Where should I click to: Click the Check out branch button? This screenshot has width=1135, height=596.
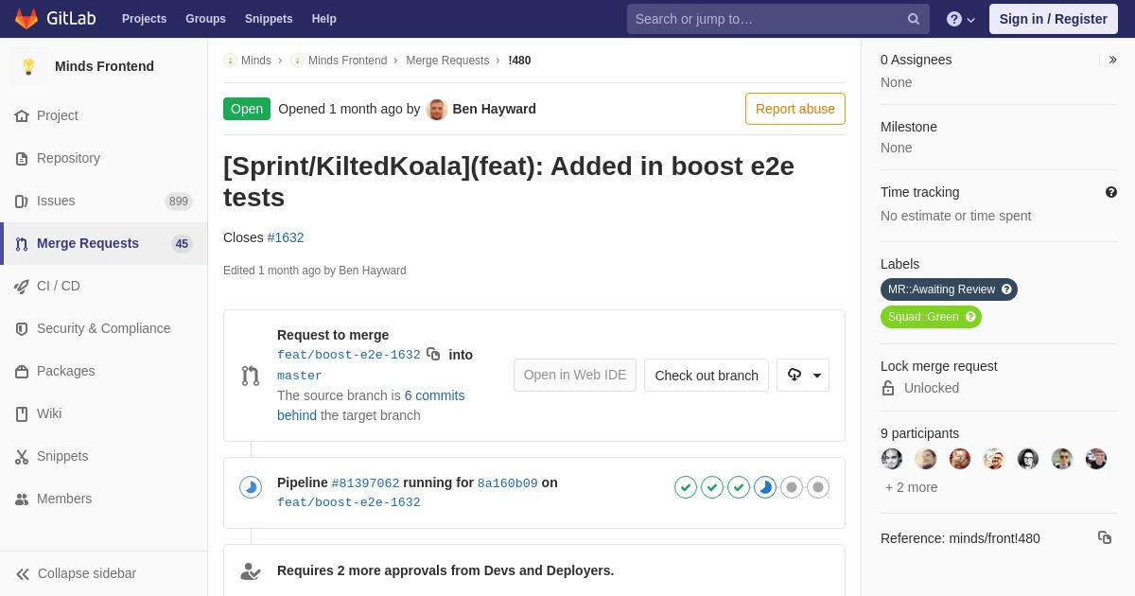pyautogui.click(x=707, y=375)
